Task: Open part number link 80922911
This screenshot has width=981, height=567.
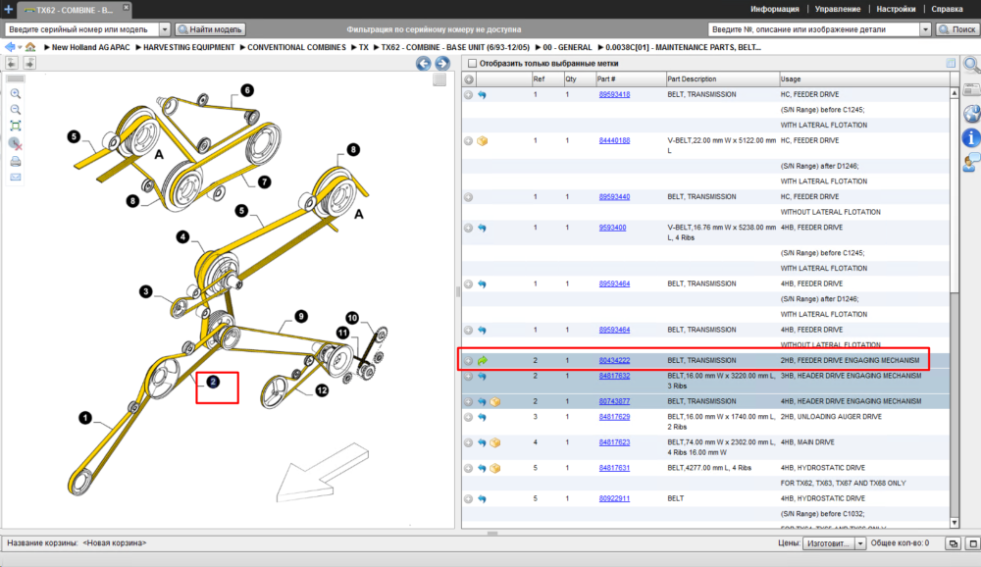Action: pos(614,498)
